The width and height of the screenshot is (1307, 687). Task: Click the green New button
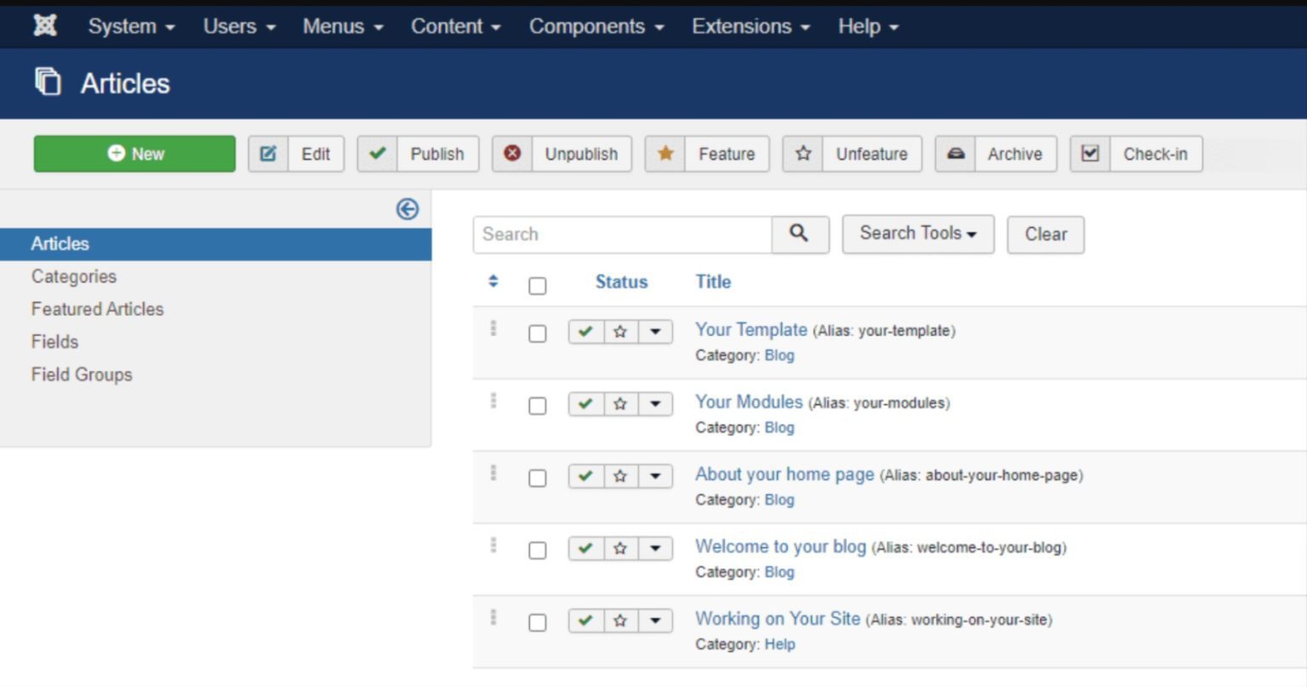click(x=134, y=154)
